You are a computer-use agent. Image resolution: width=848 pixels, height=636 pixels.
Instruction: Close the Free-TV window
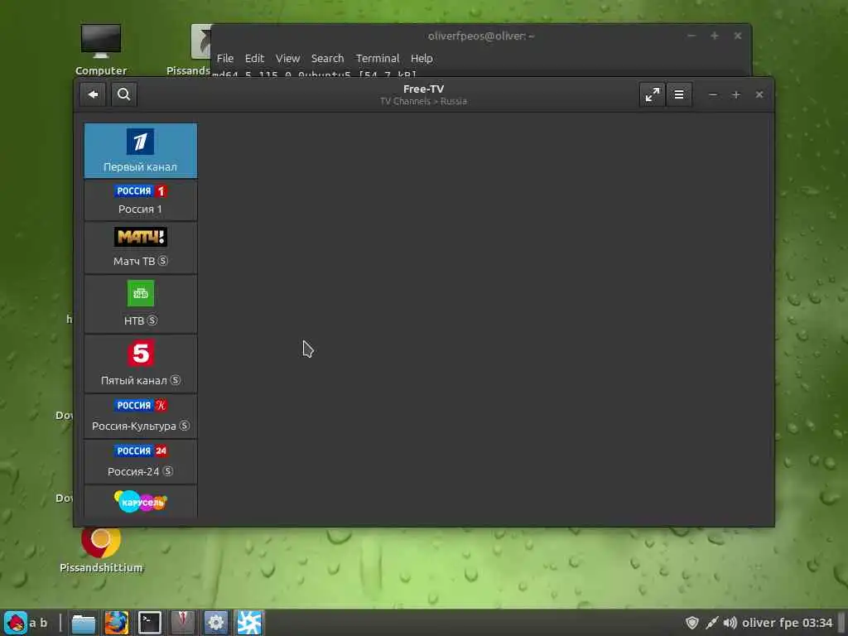point(759,94)
